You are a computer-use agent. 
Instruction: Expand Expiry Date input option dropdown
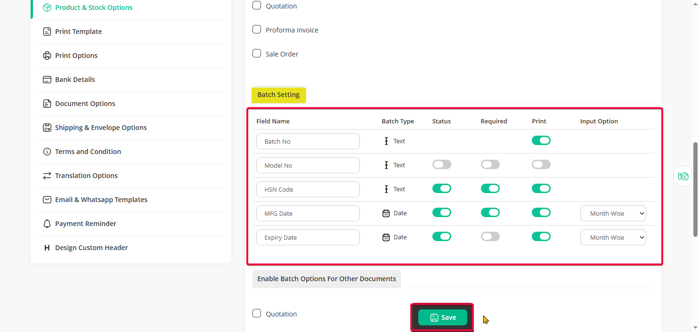click(613, 237)
